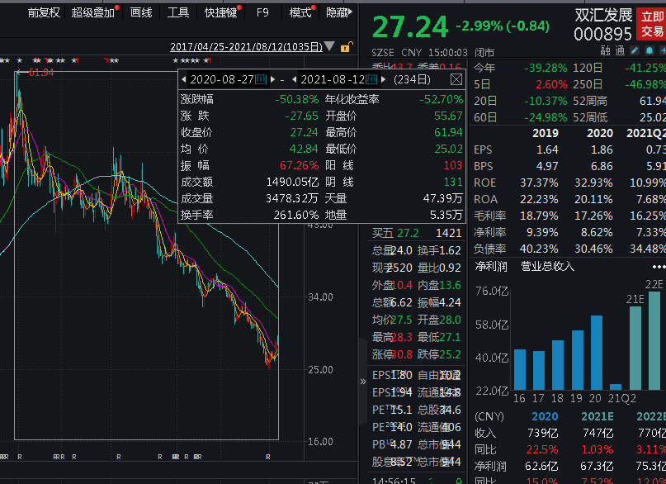Select the 画线 drawing tool menu
Image resolution: width=666 pixels, height=484 pixels.
(x=141, y=12)
